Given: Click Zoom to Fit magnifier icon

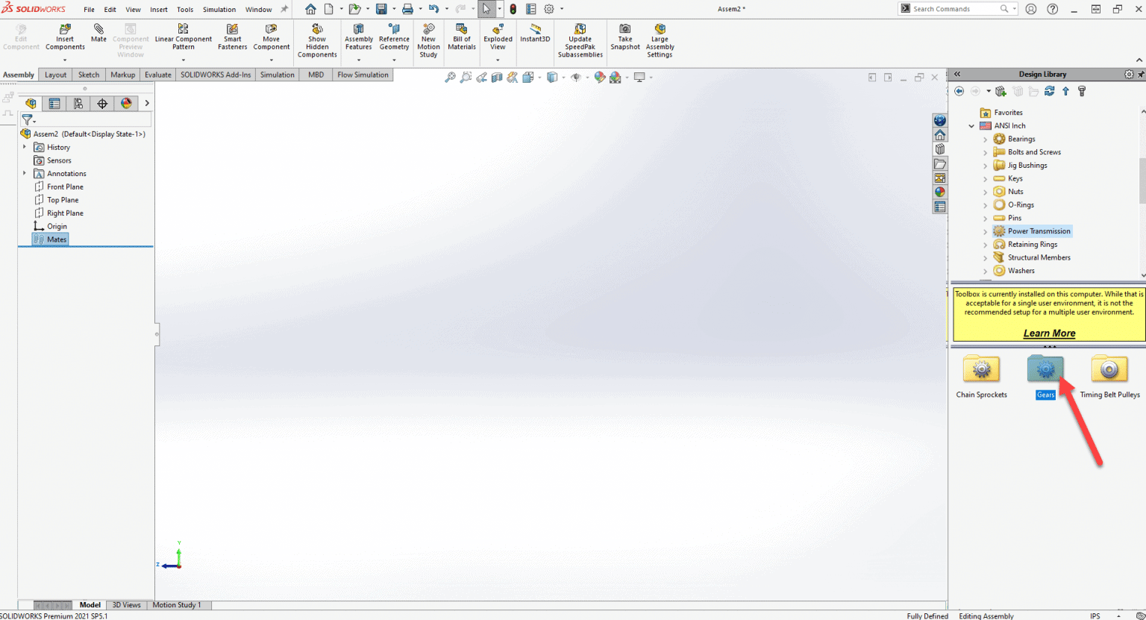Looking at the screenshot, I should (450, 77).
